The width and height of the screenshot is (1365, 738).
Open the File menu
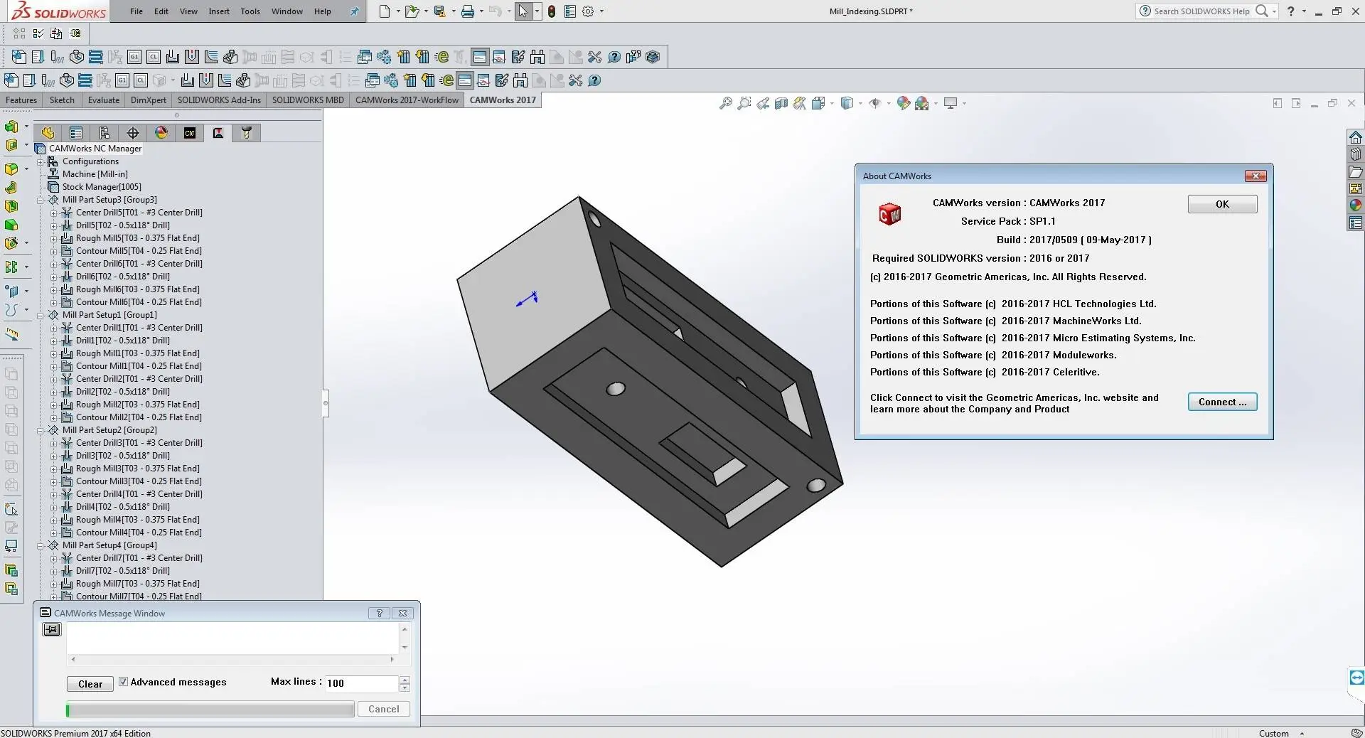136,11
